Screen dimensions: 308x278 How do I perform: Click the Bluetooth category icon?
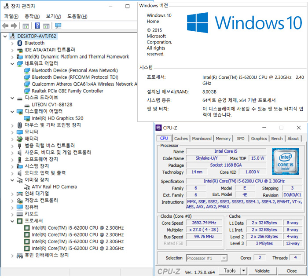(x=20, y=43)
